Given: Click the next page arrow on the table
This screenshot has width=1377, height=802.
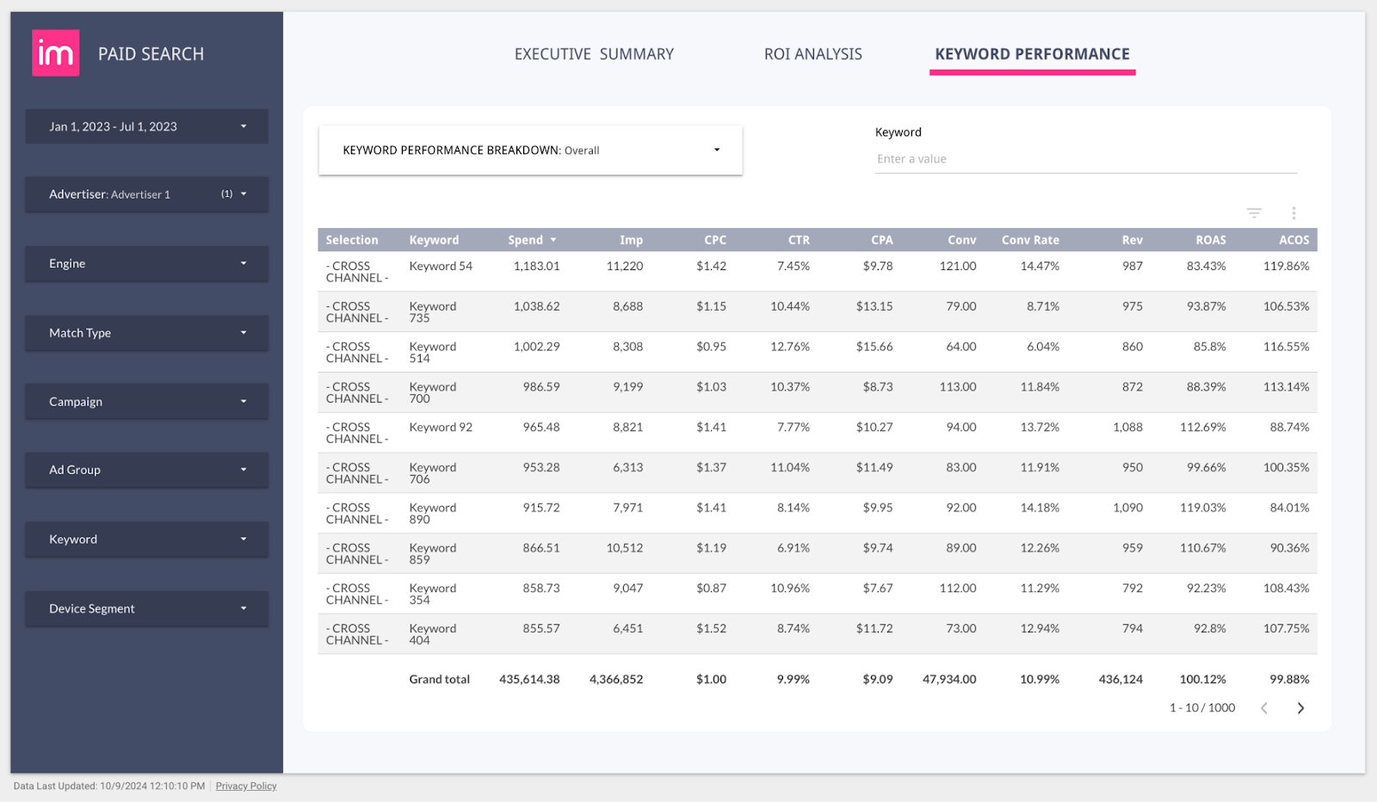Looking at the screenshot, I should (x=1300, y=707).
